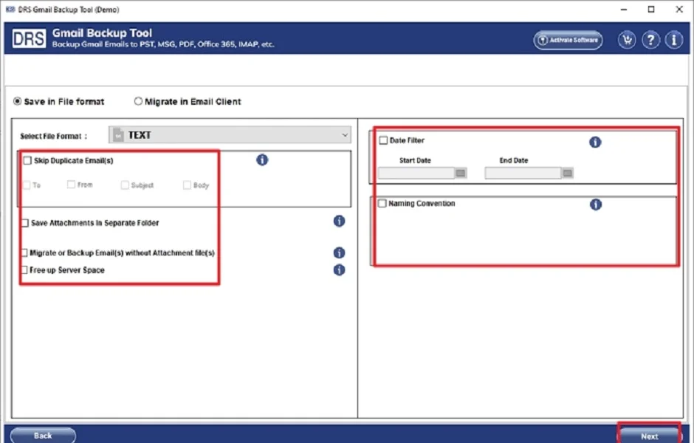Open the Start Date calendar picker
Image resolution: width=694 pixels, height=443 pixels.
point(461,174)
